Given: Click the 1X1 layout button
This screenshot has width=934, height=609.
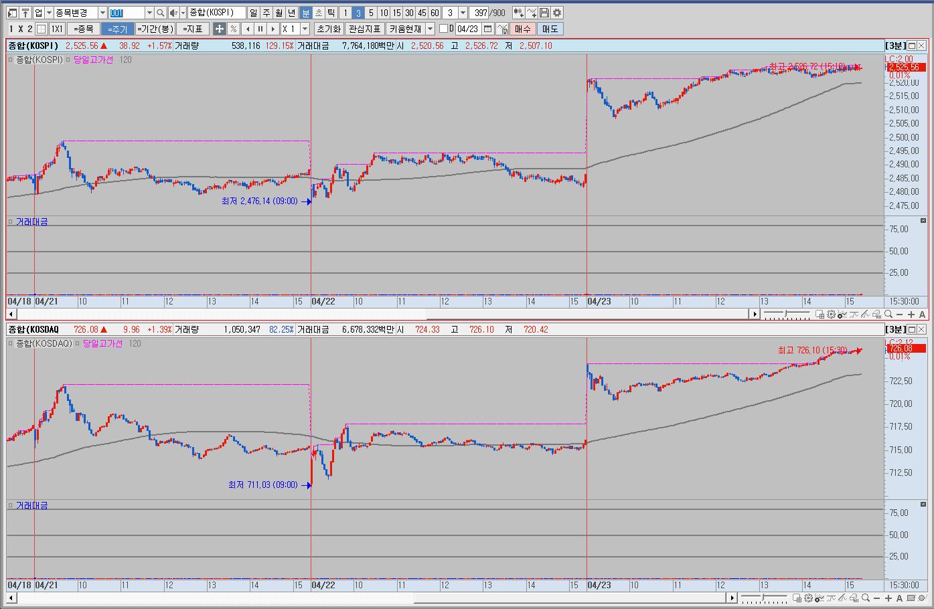Looking at the screenshot, I should (57, 29).
